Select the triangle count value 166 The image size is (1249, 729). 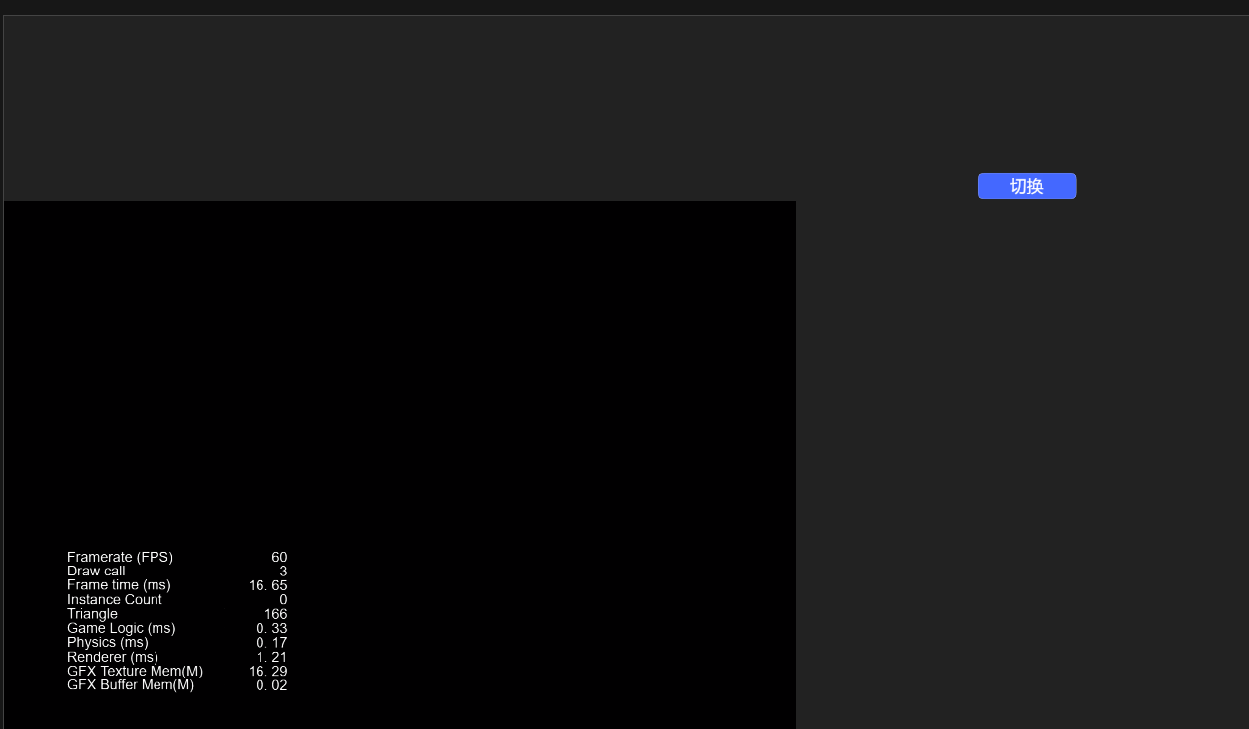coord(275,614)
